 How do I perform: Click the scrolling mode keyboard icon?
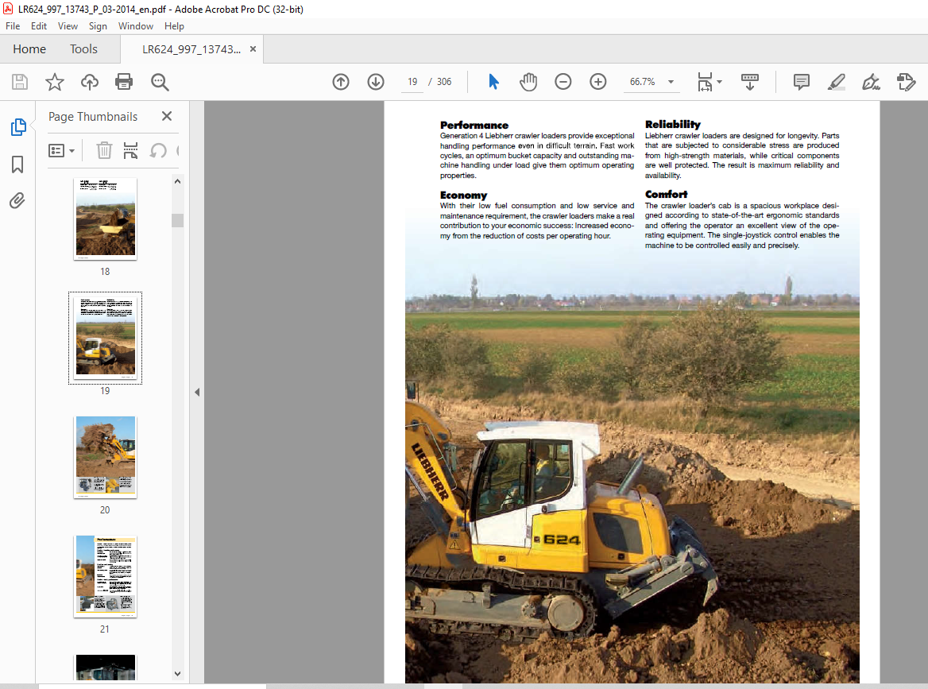point(750,82)
